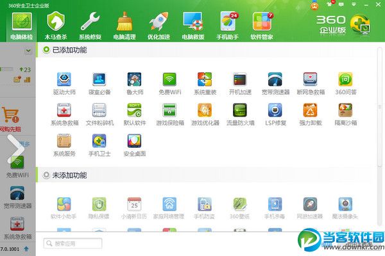
Task: Open 断网急救箱 tool
Action: pyautogui.click(x=311, y=84)
